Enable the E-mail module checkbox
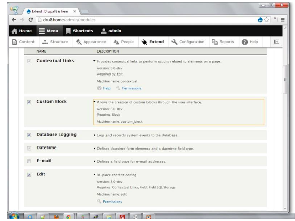 [29, 161]
